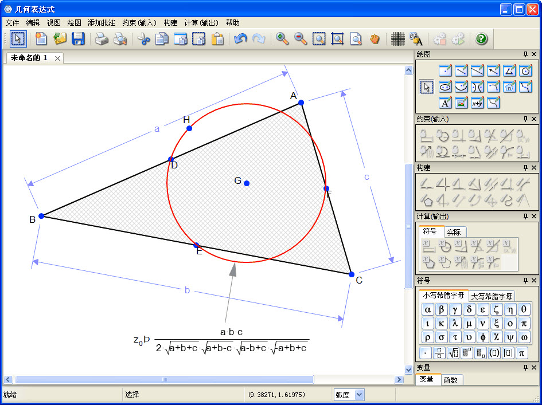
Task: Insert the Greek letter θ
Action: [x=524, y=309]
